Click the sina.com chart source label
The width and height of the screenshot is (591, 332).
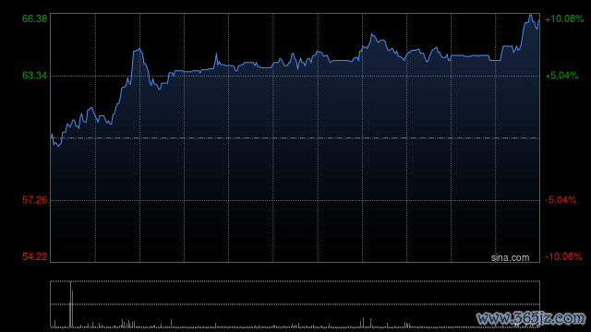[510, 257]
